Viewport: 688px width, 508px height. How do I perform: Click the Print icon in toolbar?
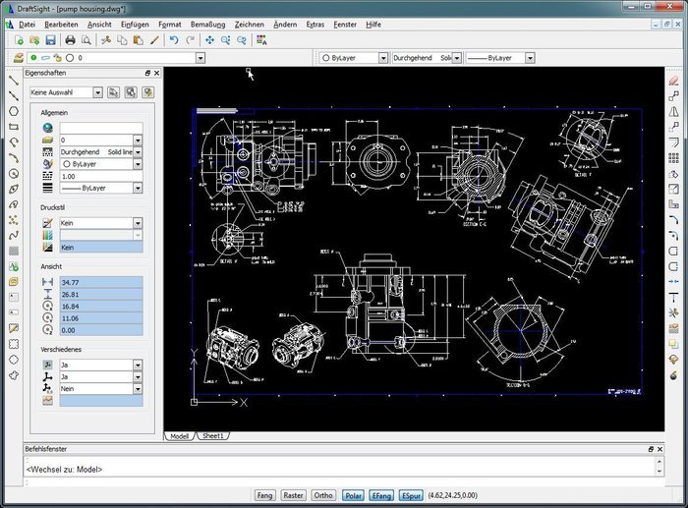point(70,40)
